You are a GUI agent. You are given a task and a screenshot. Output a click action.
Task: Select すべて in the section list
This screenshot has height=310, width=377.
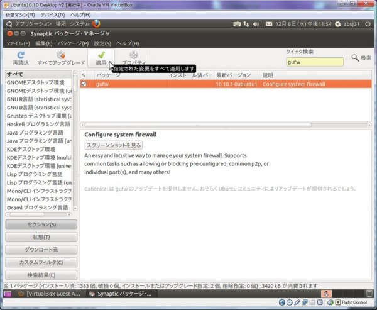tap(38, 74)
